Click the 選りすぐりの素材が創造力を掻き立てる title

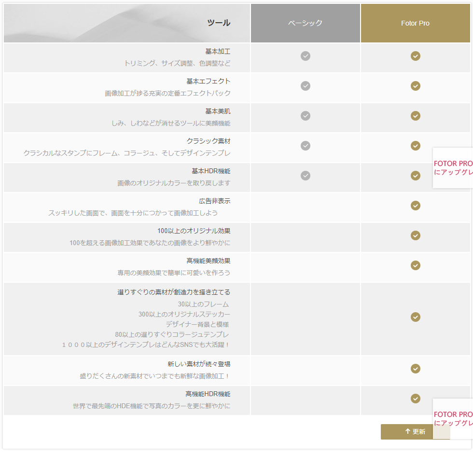click(x=174, y=292)
